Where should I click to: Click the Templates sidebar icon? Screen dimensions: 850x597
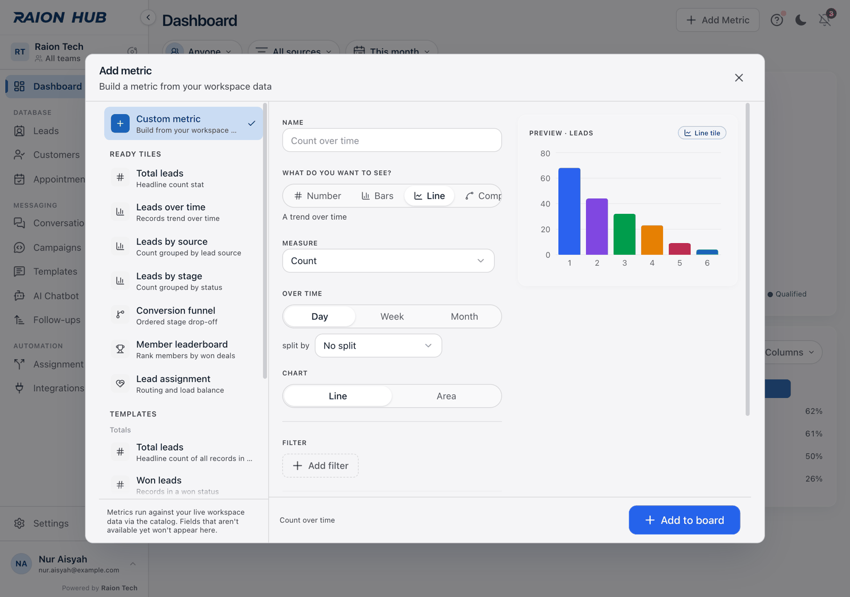pyautogui.click(x=20, y=272)
